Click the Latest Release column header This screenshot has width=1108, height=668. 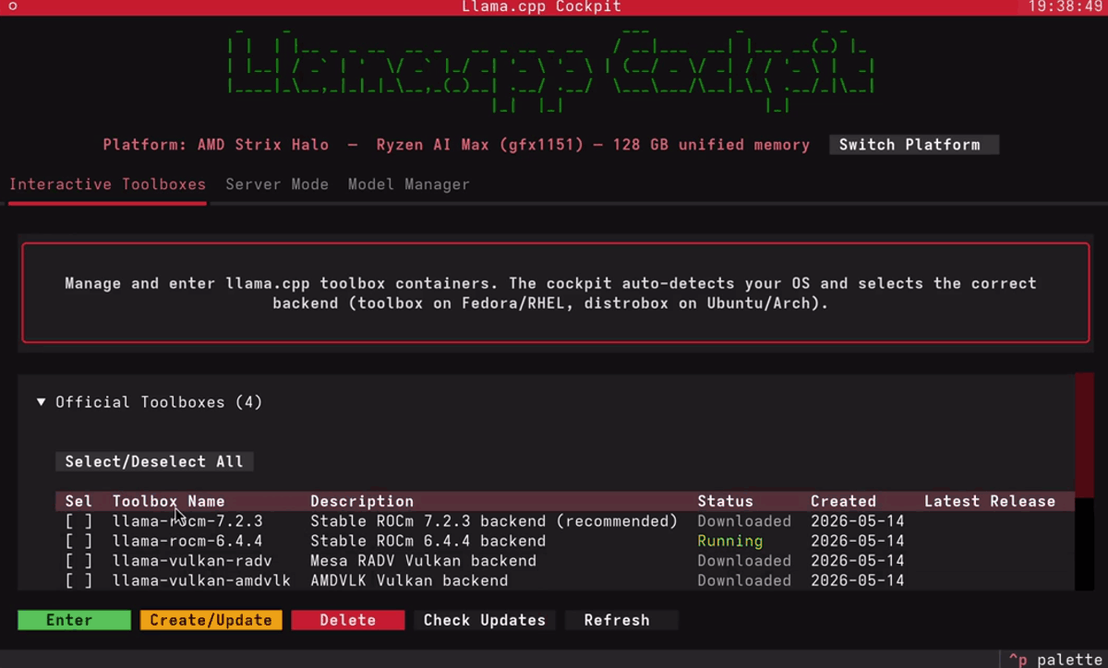[x=990, y=502]
